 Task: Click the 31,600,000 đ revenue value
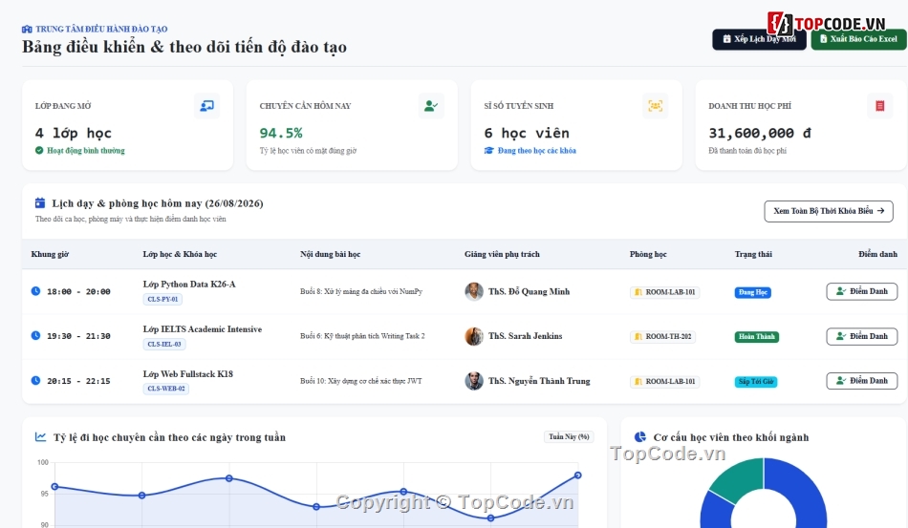pos(760,133)
